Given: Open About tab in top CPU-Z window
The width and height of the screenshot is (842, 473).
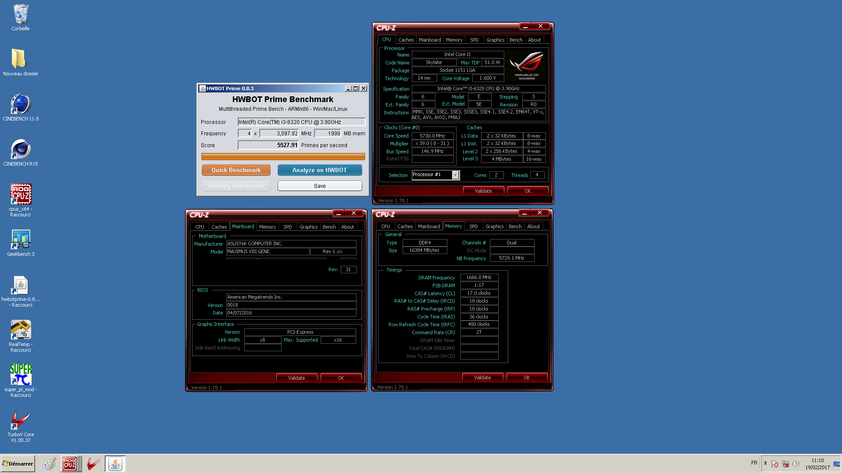Looking at the screenshot, I should 534,40.
